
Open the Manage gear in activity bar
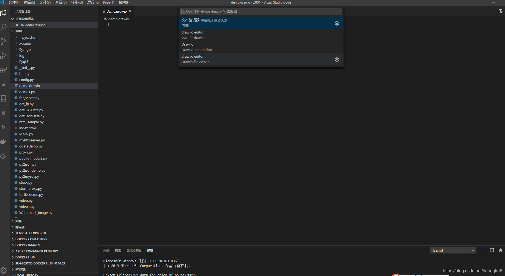(4, 270)
